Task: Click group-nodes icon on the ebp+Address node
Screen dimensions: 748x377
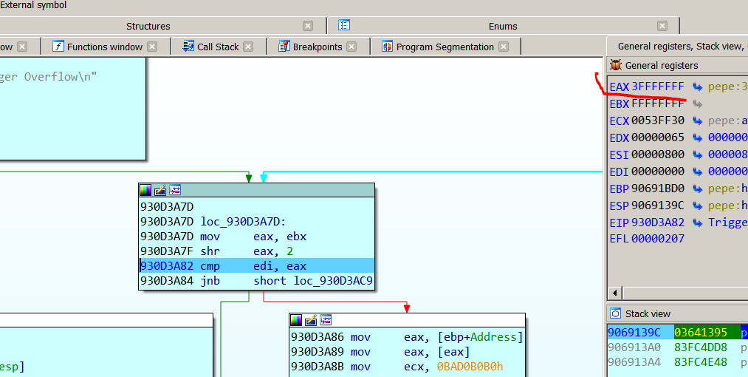Action: point(325,320)
